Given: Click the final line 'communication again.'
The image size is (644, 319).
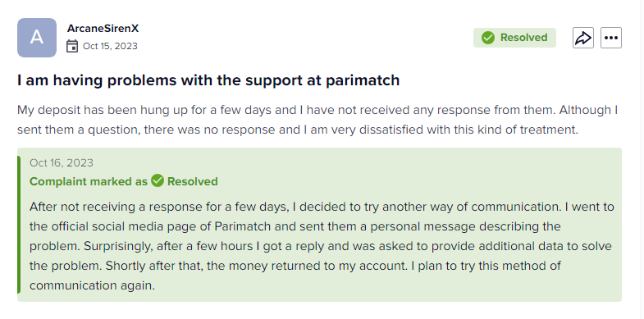Looking at the screenshot, I should (x=92, y=285).
